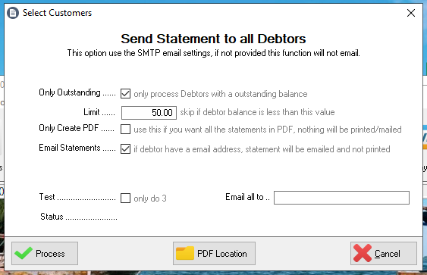Viewport: 427px width, 275px height.
Task: Open PDF Location via its button text
Action: [222, 254]
